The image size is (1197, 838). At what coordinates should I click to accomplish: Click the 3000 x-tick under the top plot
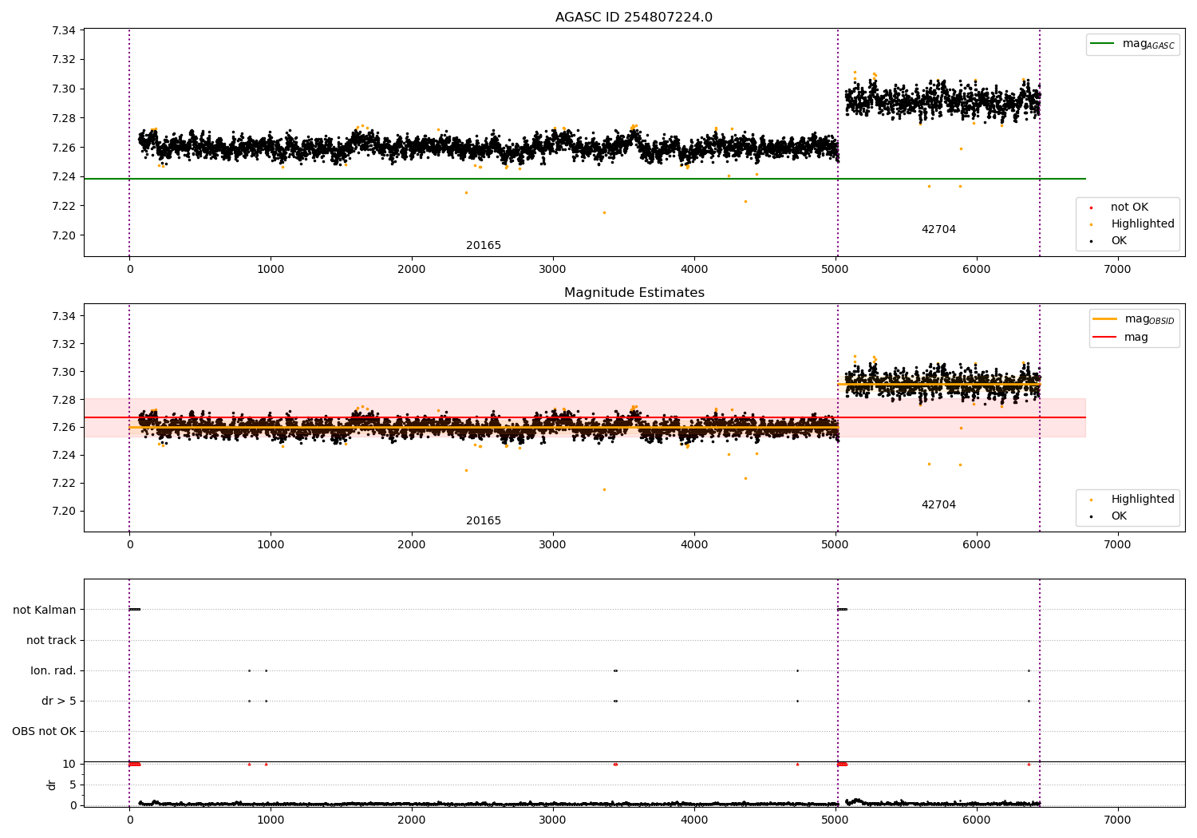(553, 270)
